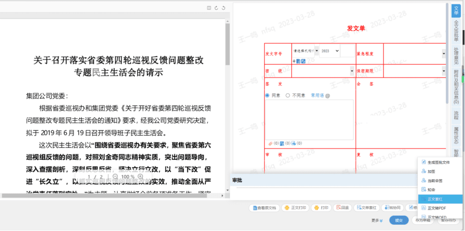Viewport: 465px width, 231px height.
Task: Click the split-view layout icon above document
Action: point(209,8)
